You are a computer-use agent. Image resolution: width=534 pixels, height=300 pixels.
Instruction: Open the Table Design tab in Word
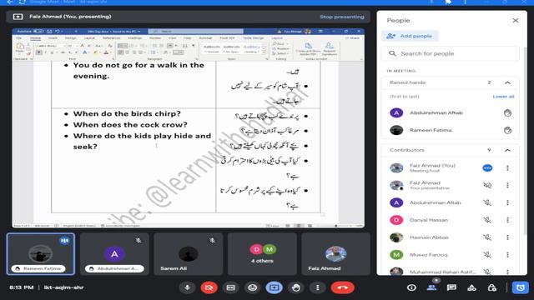click(254, 38)
